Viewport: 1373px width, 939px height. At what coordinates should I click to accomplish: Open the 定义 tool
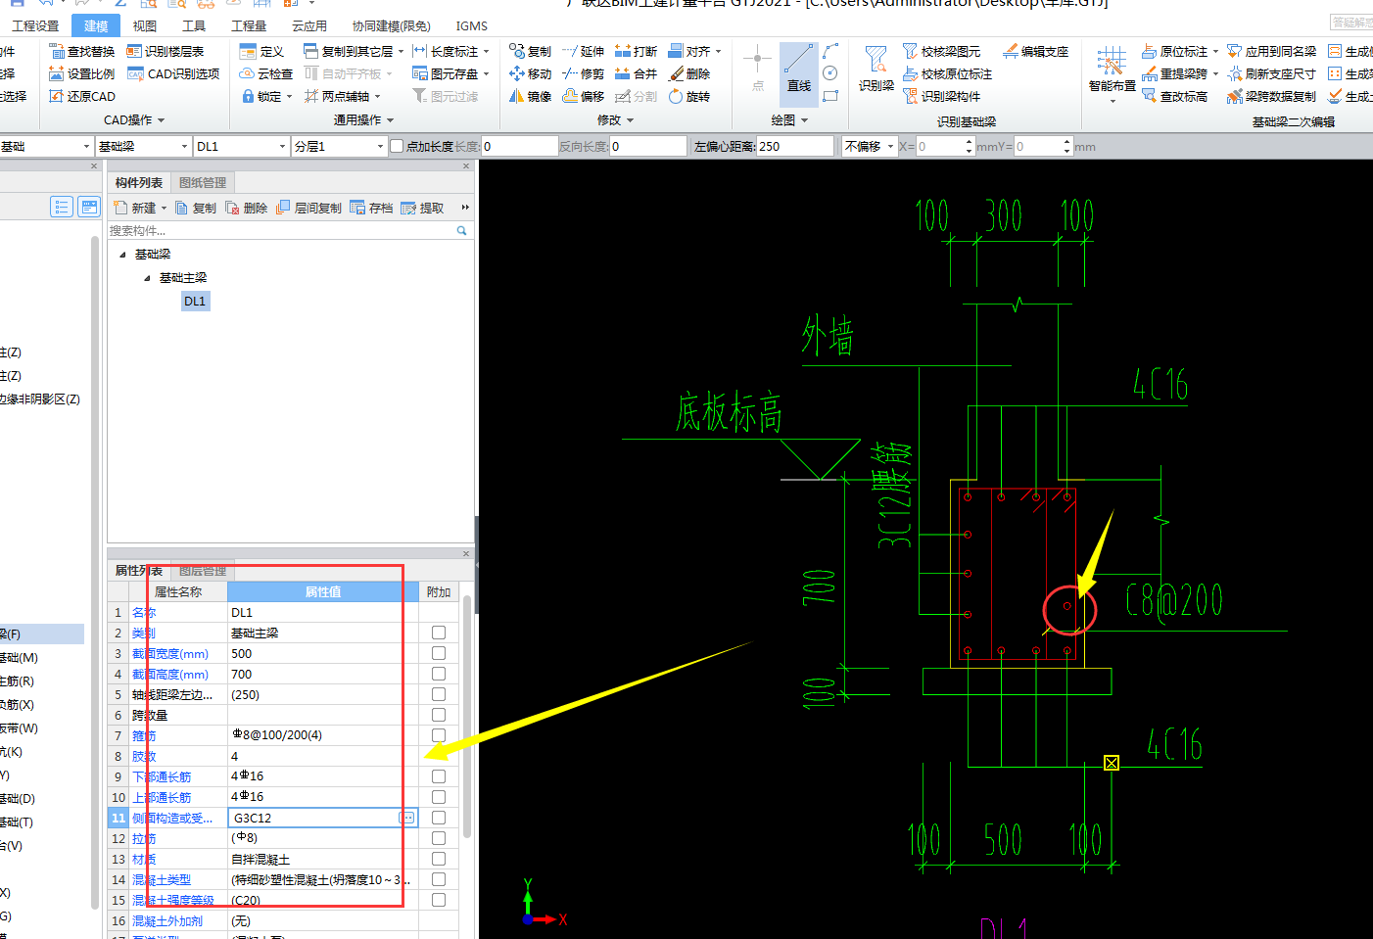coord(262,51)
